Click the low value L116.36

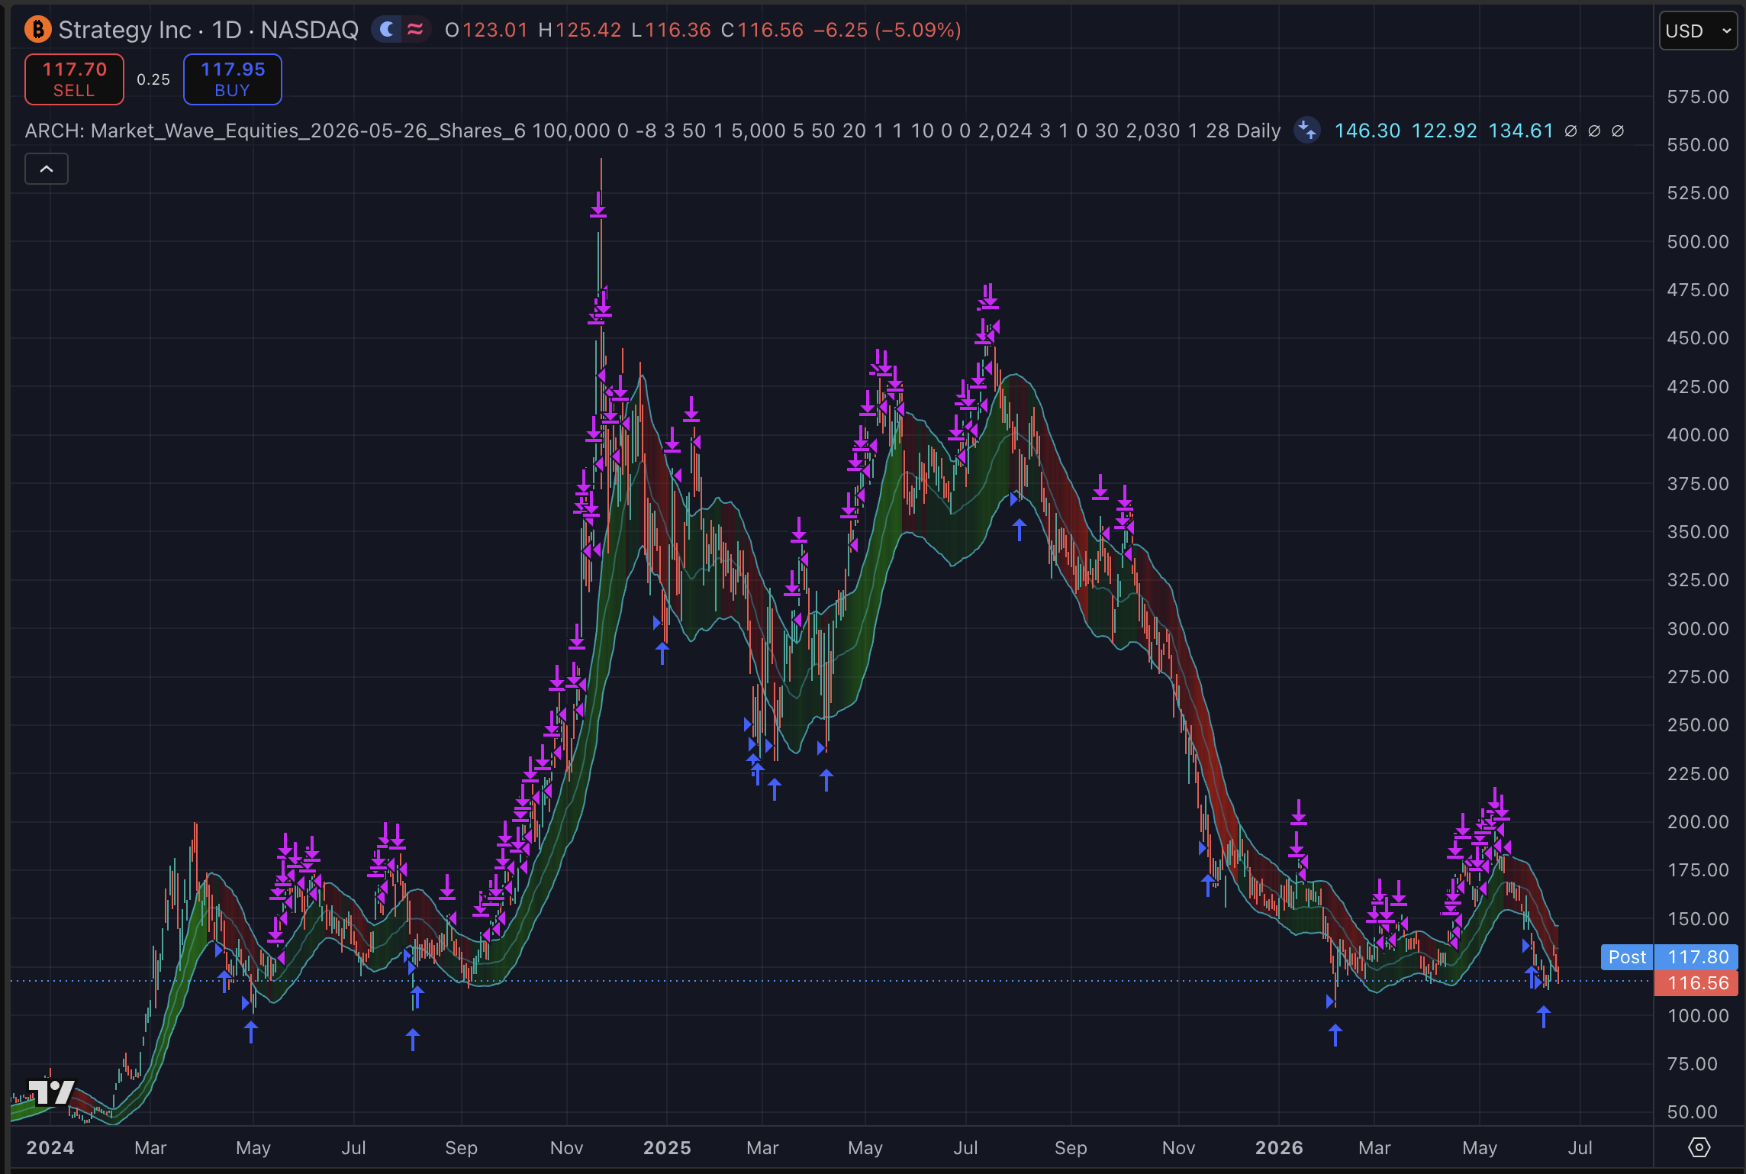click(x=672, y=30)
